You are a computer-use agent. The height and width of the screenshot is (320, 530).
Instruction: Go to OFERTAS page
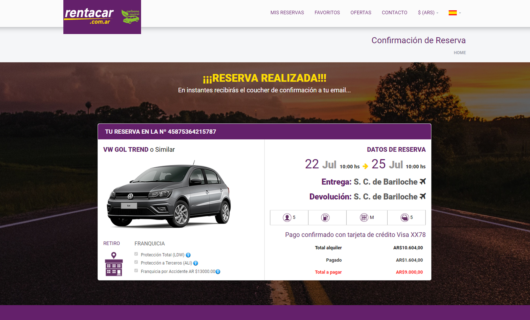tap(361, 12)
